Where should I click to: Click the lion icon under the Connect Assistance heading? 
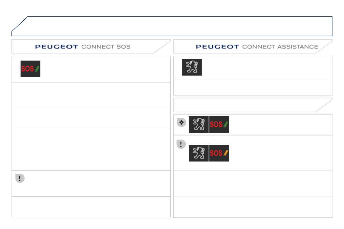click(x=192, y=67)
